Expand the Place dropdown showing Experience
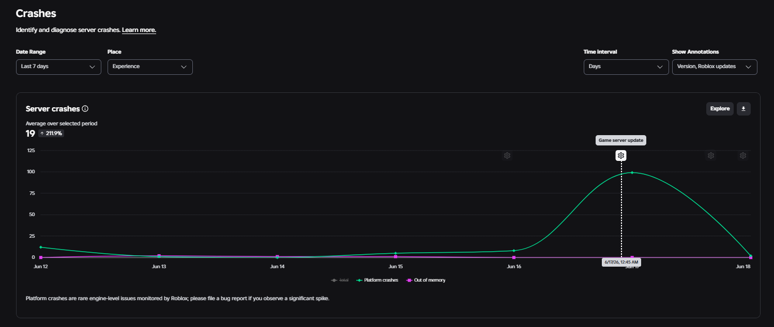 pos(150,67)
